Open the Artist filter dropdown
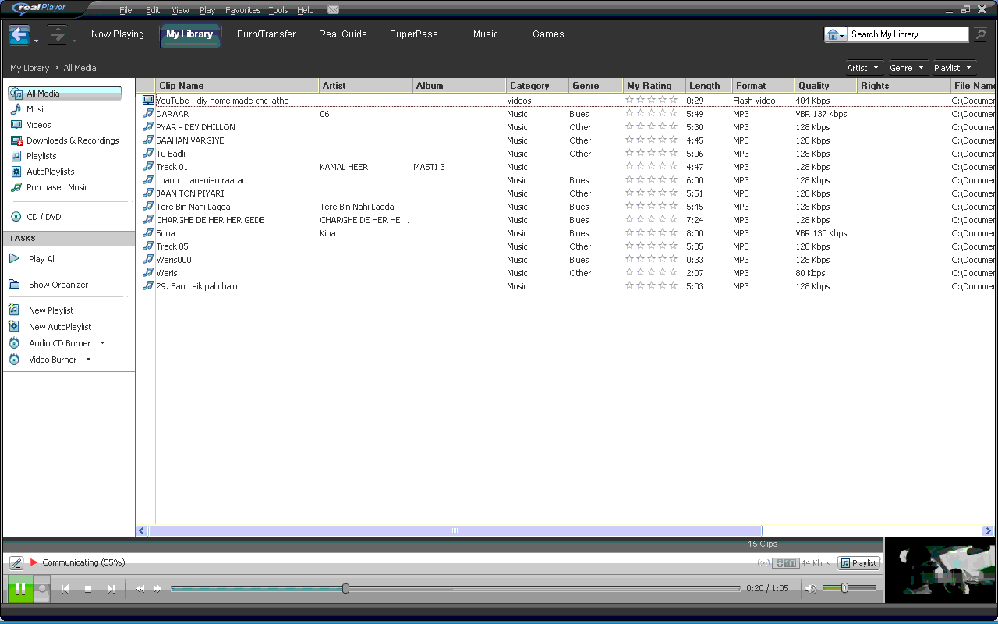The image size is (998, 624). [x=864, y=68]
